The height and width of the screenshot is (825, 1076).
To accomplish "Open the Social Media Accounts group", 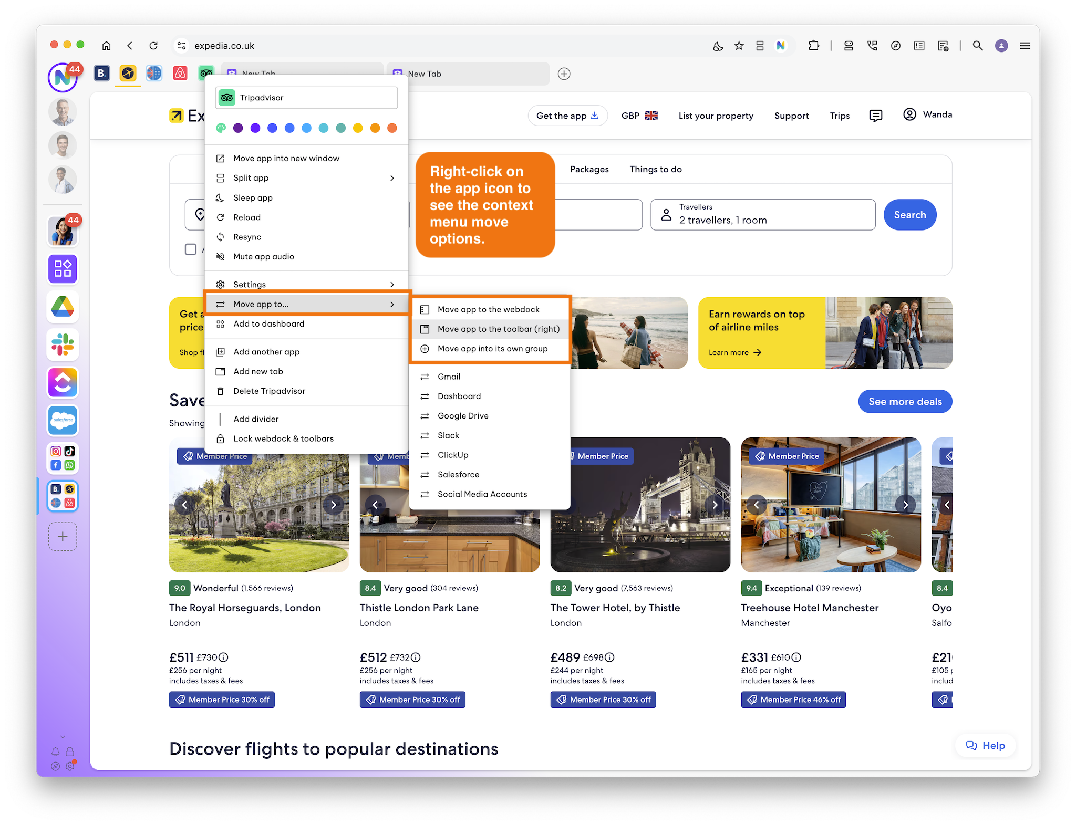I will (63, 458).
